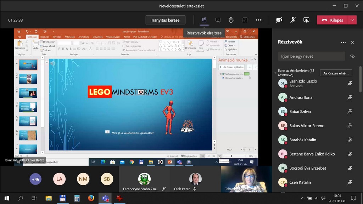Switch to the Tervezés ribbon tab
This screenshot has width=363, height=204.
(57, 37)
